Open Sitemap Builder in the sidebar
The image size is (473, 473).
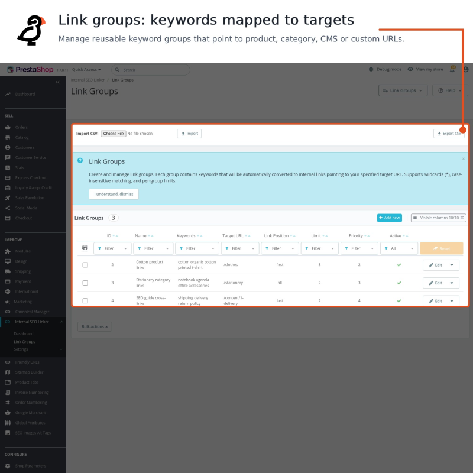[x=29, y=372]
